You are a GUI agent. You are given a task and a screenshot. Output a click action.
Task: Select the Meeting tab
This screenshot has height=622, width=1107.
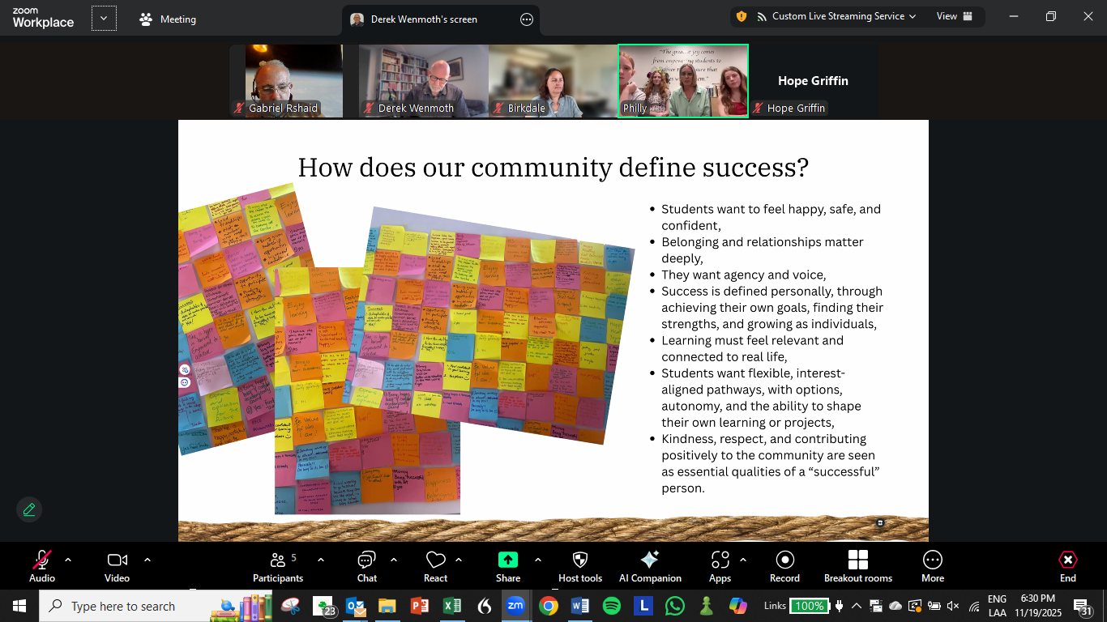pyautogui.click(x=168, y=19)
